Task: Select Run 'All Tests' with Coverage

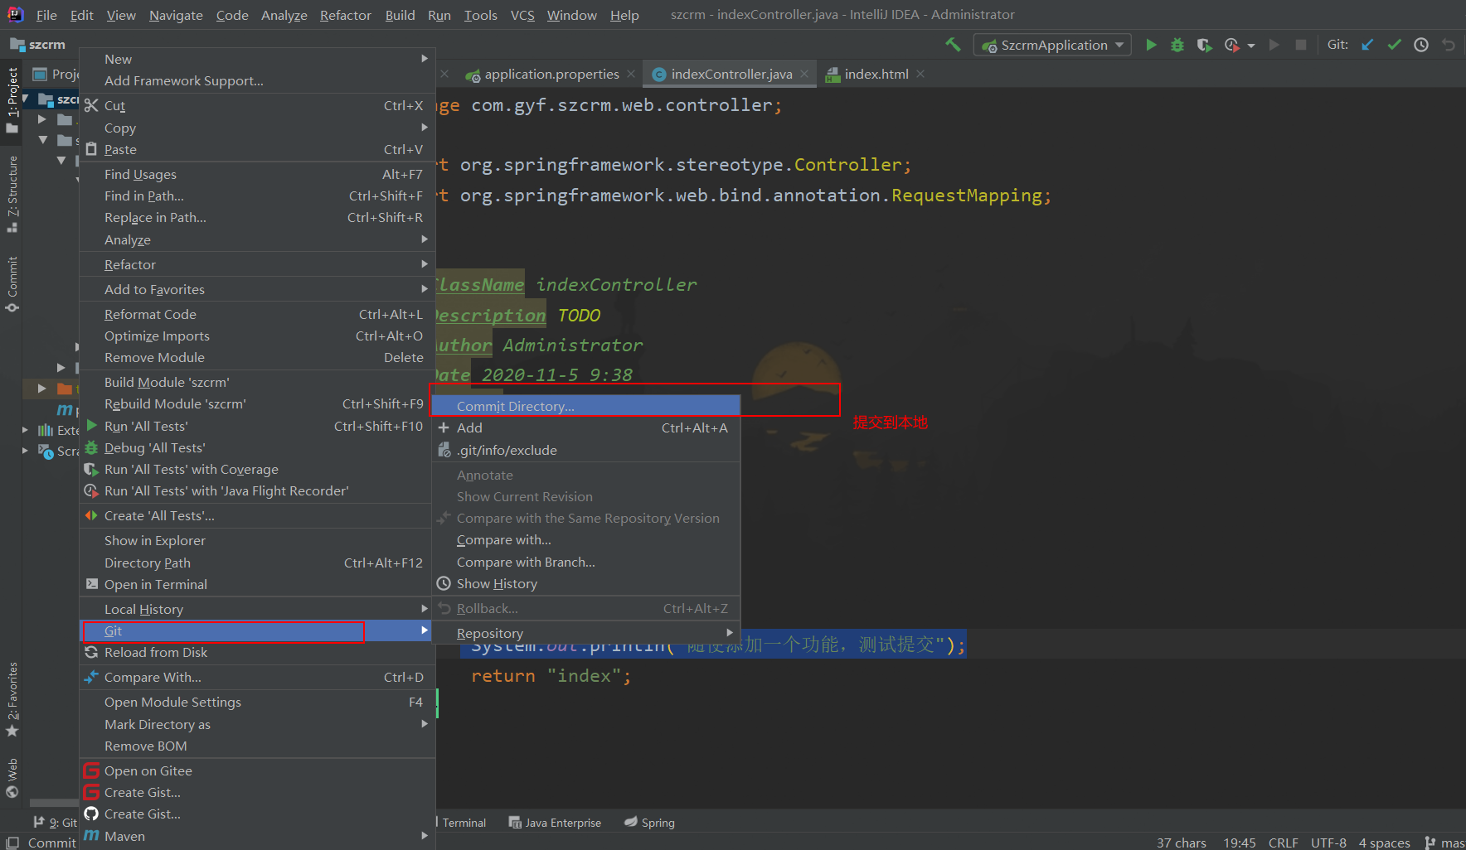Action: tap(257, 469)
